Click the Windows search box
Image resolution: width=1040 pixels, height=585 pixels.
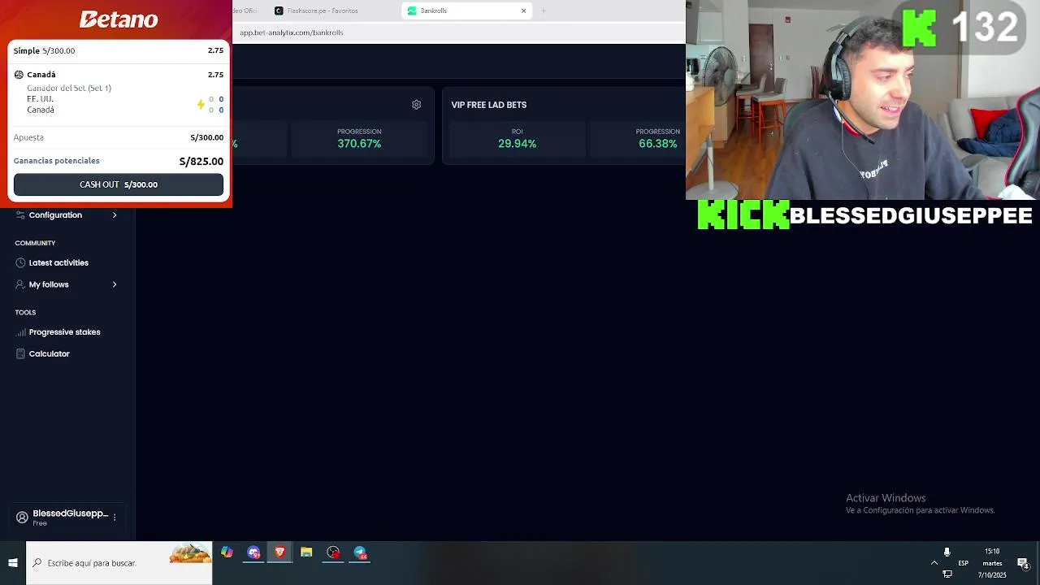(x=119, y=562)
